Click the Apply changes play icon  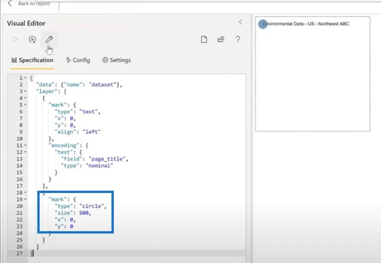(15, 40)
